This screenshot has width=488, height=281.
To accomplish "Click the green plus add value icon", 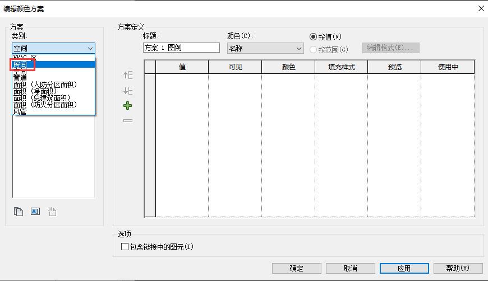I will point(127,106).
